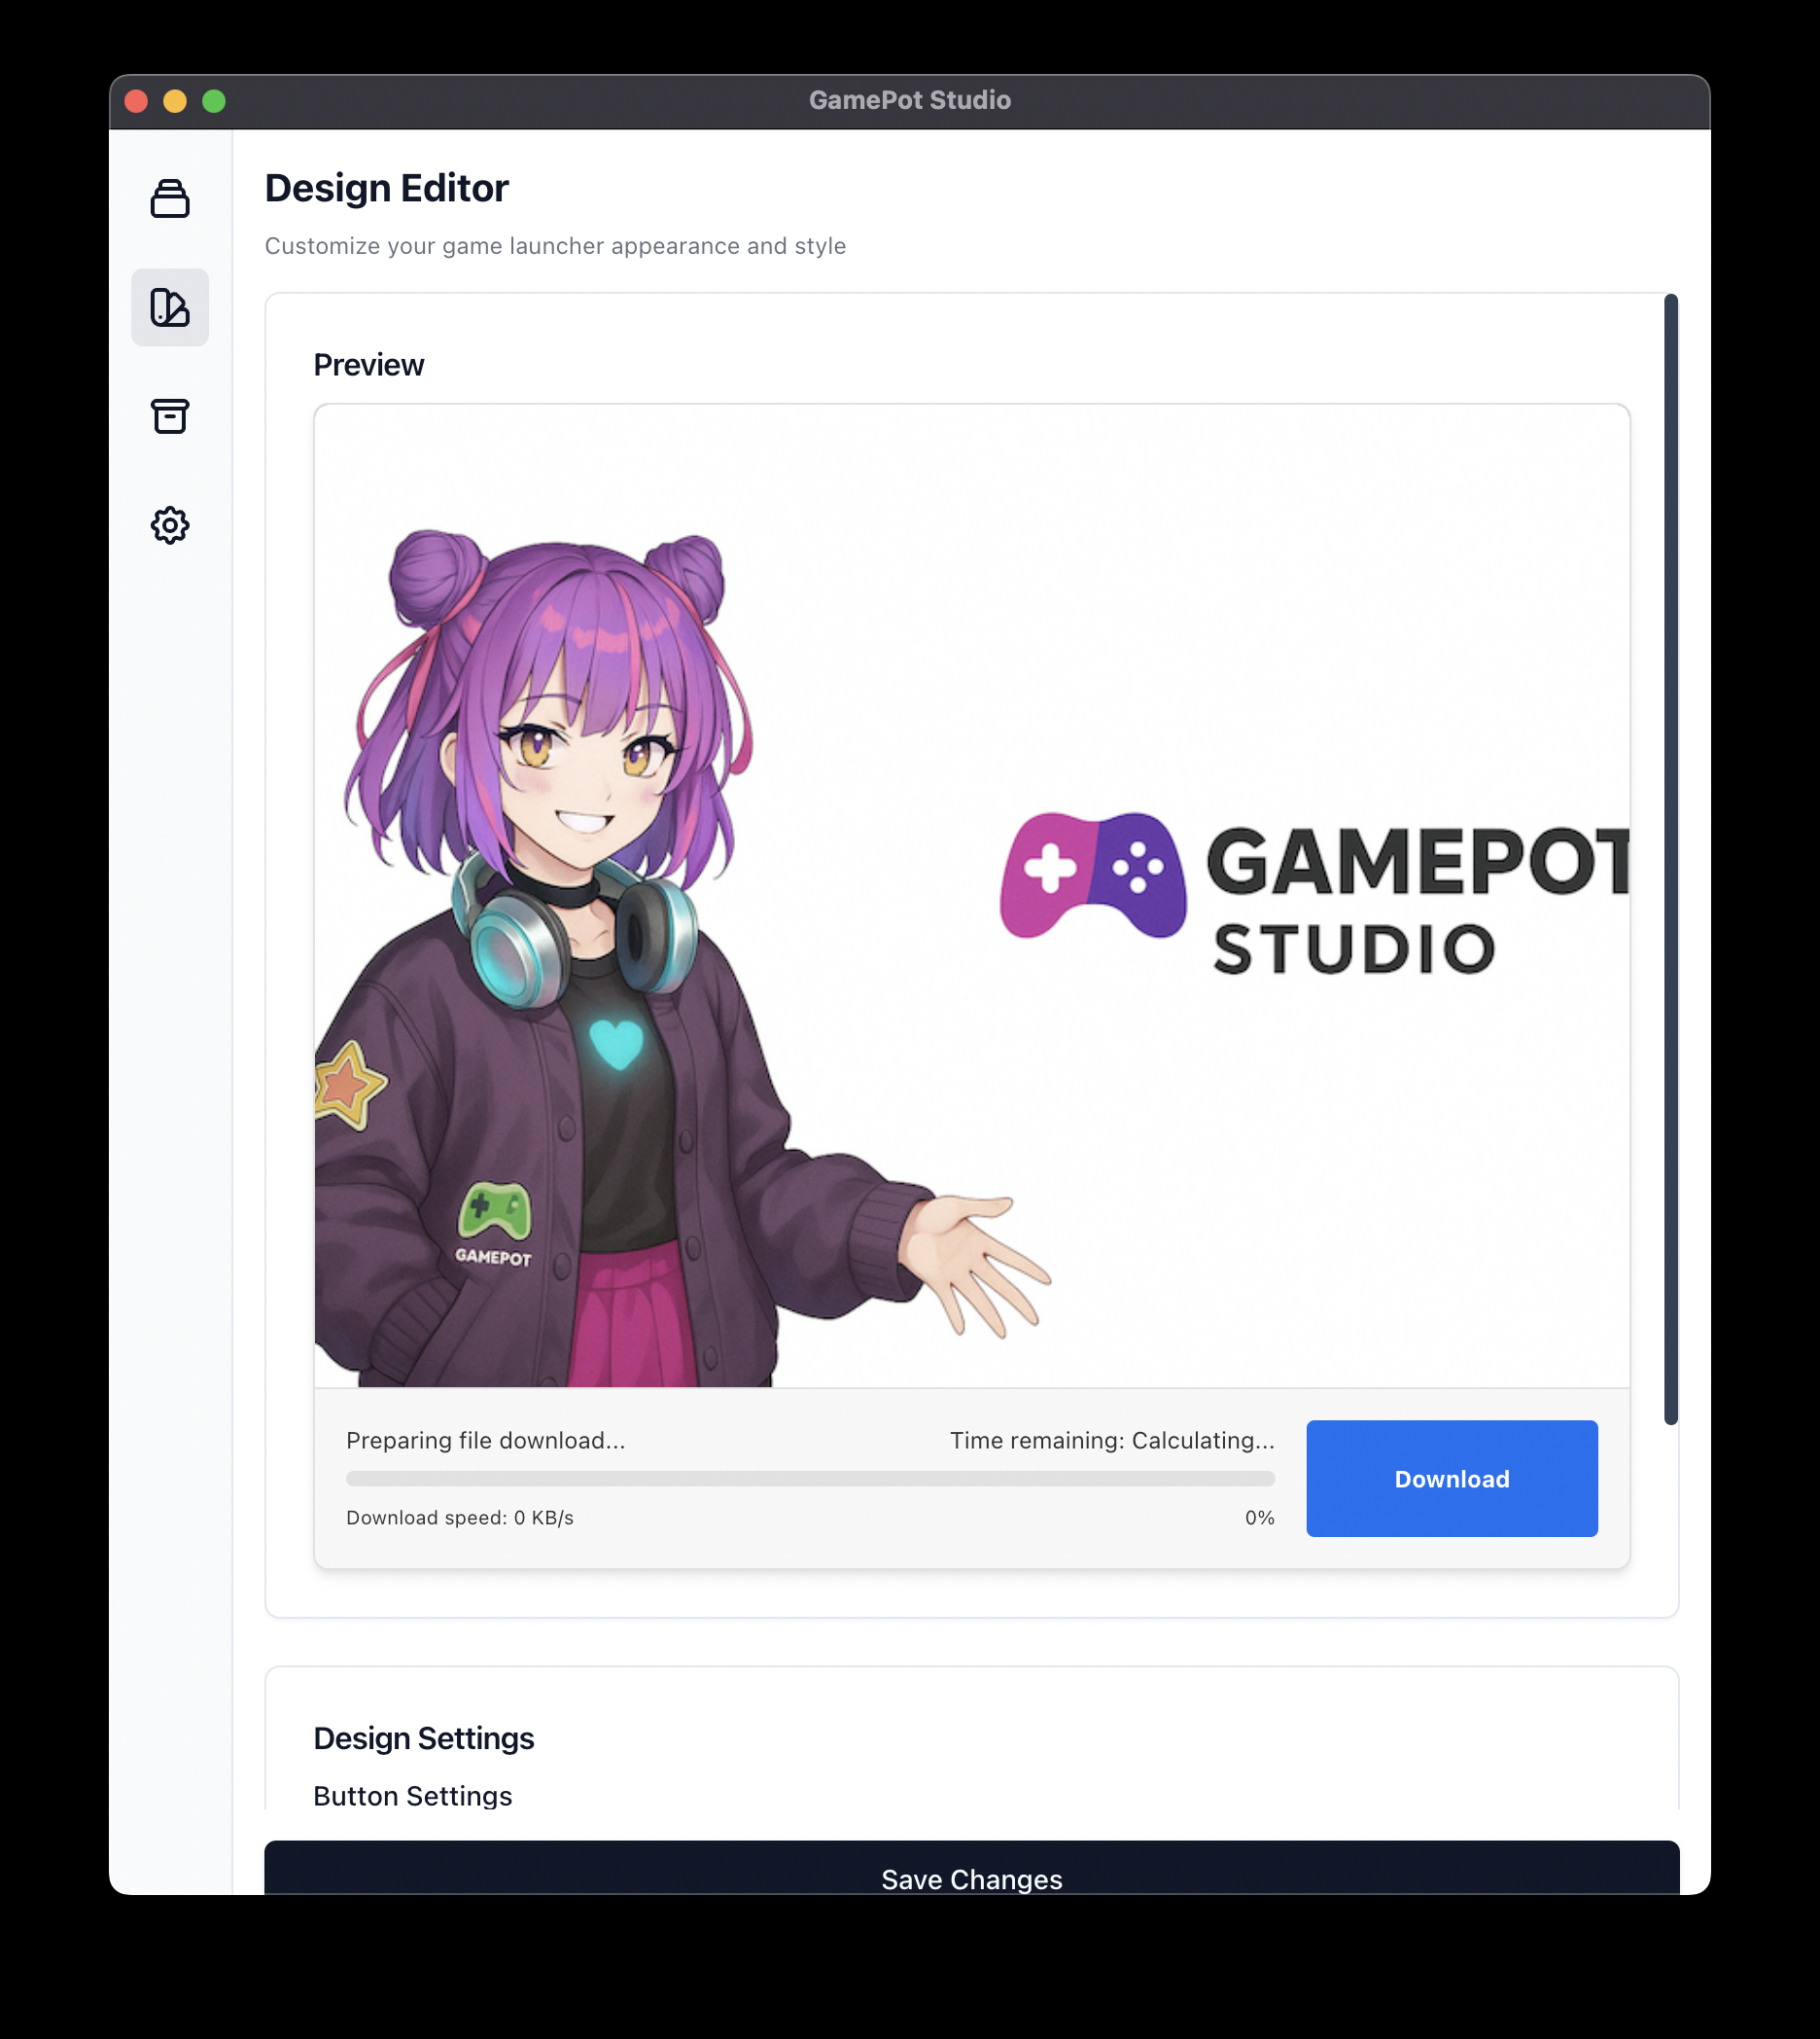This screenshot has width=1820, height=2039.
Task: Select the Design Editor palette sidebar icon
Action: (x=170, y=307)
